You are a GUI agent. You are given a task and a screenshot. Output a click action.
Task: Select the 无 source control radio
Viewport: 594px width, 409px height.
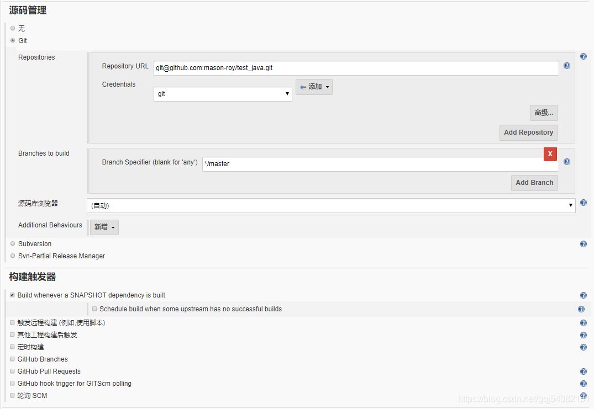click(13, 28)
